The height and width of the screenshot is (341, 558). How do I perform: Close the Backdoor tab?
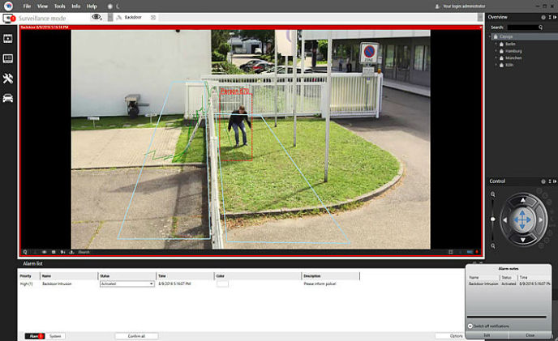[x=153, y=17]
